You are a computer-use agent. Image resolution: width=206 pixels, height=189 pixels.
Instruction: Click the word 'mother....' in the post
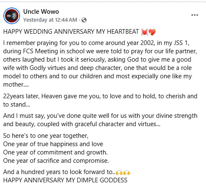click(x=16, y=85)
